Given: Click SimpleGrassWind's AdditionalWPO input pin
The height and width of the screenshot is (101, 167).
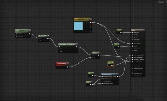Looking at the screenshot, I should click(x=102, y=83).
